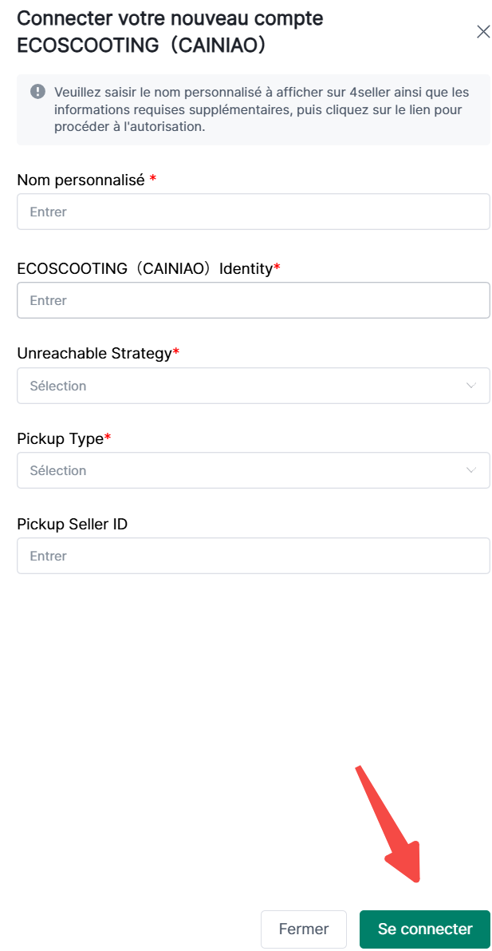This screenshot has height=951, width=492.
Task: Open the Pickup Type selection box
Action: (239, 470)
